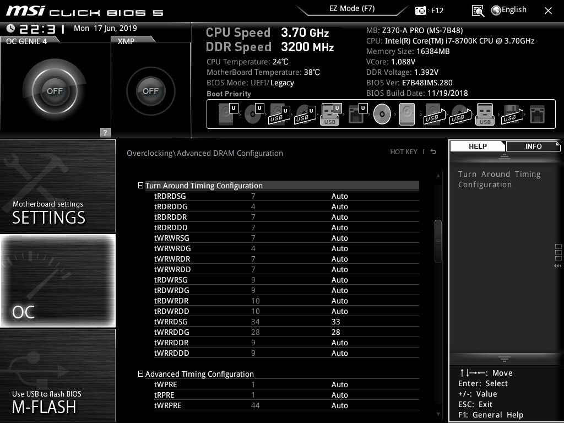This screenshot has width=564, height=423.
Task: Select the tWRRDDD row
Action: coord(286,353)
